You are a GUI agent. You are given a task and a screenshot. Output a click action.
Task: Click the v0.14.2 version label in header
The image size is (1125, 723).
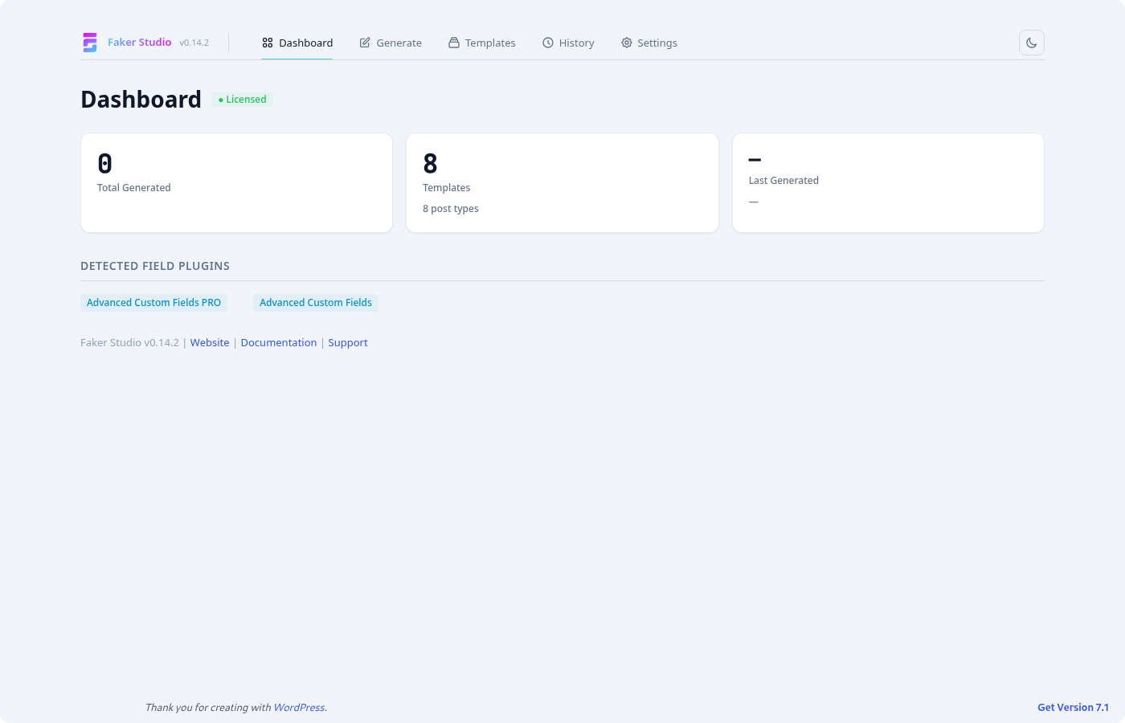pos(194,43)
